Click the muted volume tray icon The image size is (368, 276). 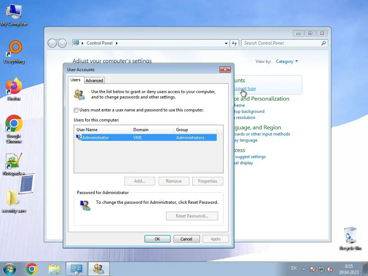(x=330, y=269)
